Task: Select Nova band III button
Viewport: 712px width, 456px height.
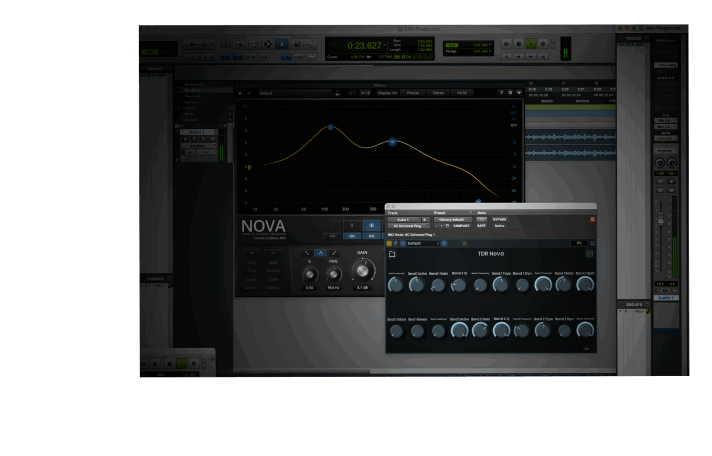Action: 371,226
